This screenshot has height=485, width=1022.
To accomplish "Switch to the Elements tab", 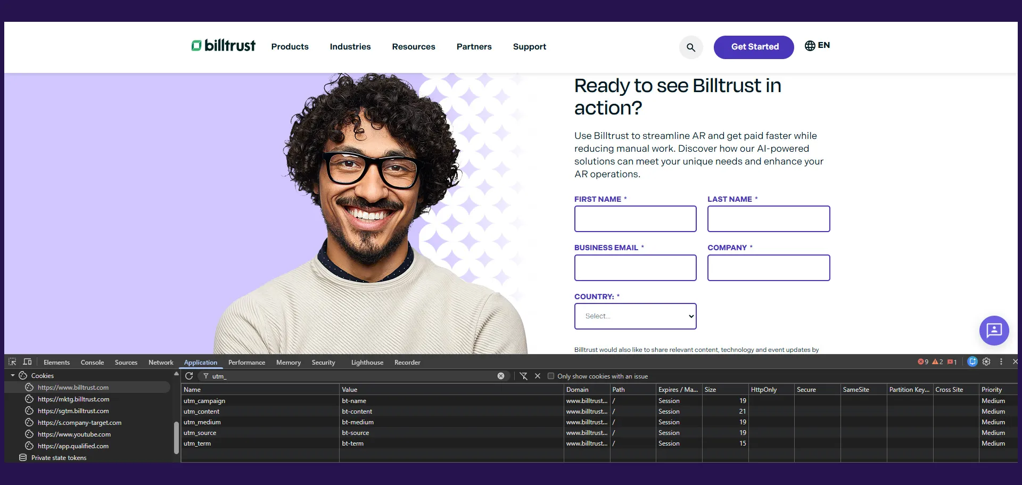I will click(56, 363).
